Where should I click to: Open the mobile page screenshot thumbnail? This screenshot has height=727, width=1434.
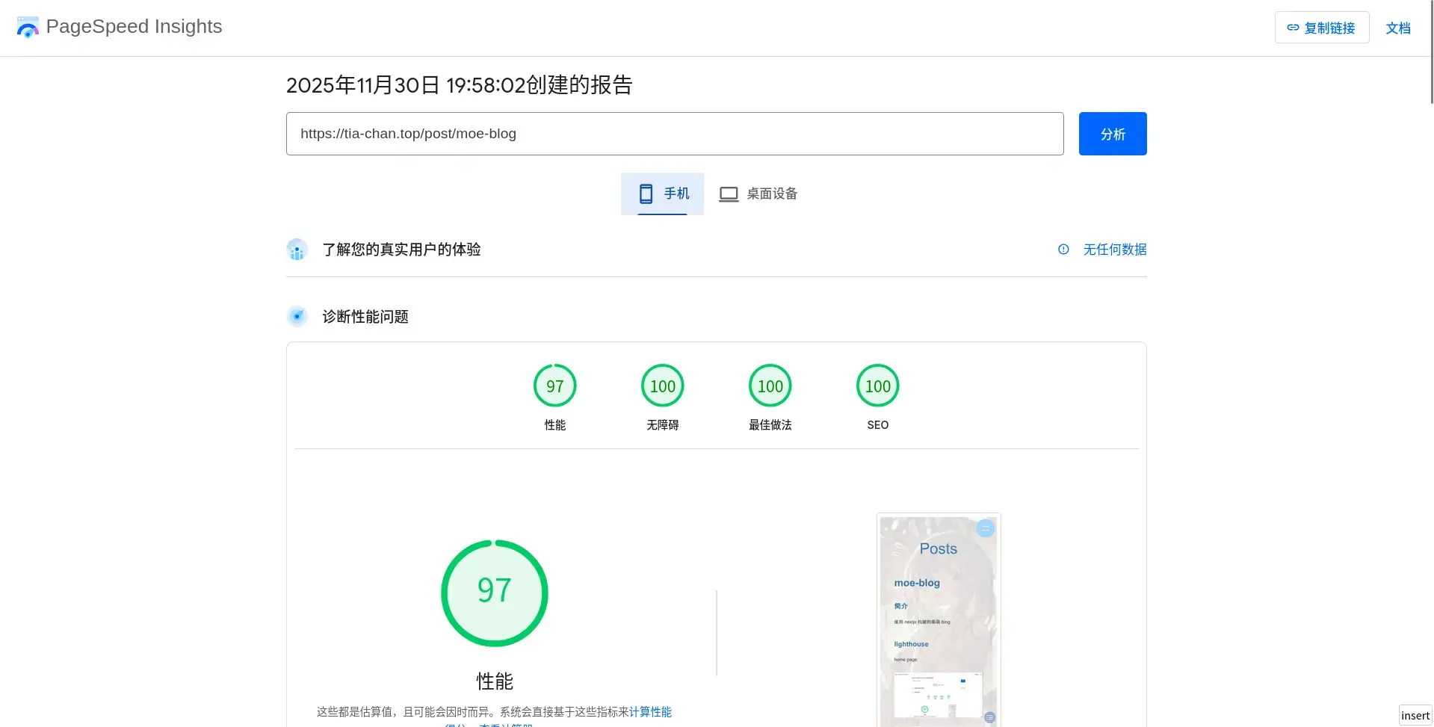point(938,620)
